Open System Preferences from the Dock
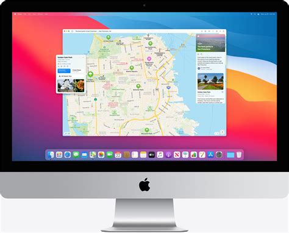Viewport: 289px width, 233px height. pos(219,155)
